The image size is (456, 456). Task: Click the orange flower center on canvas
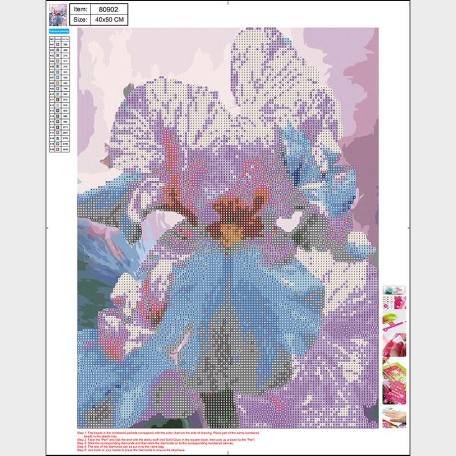click(231, 233)
